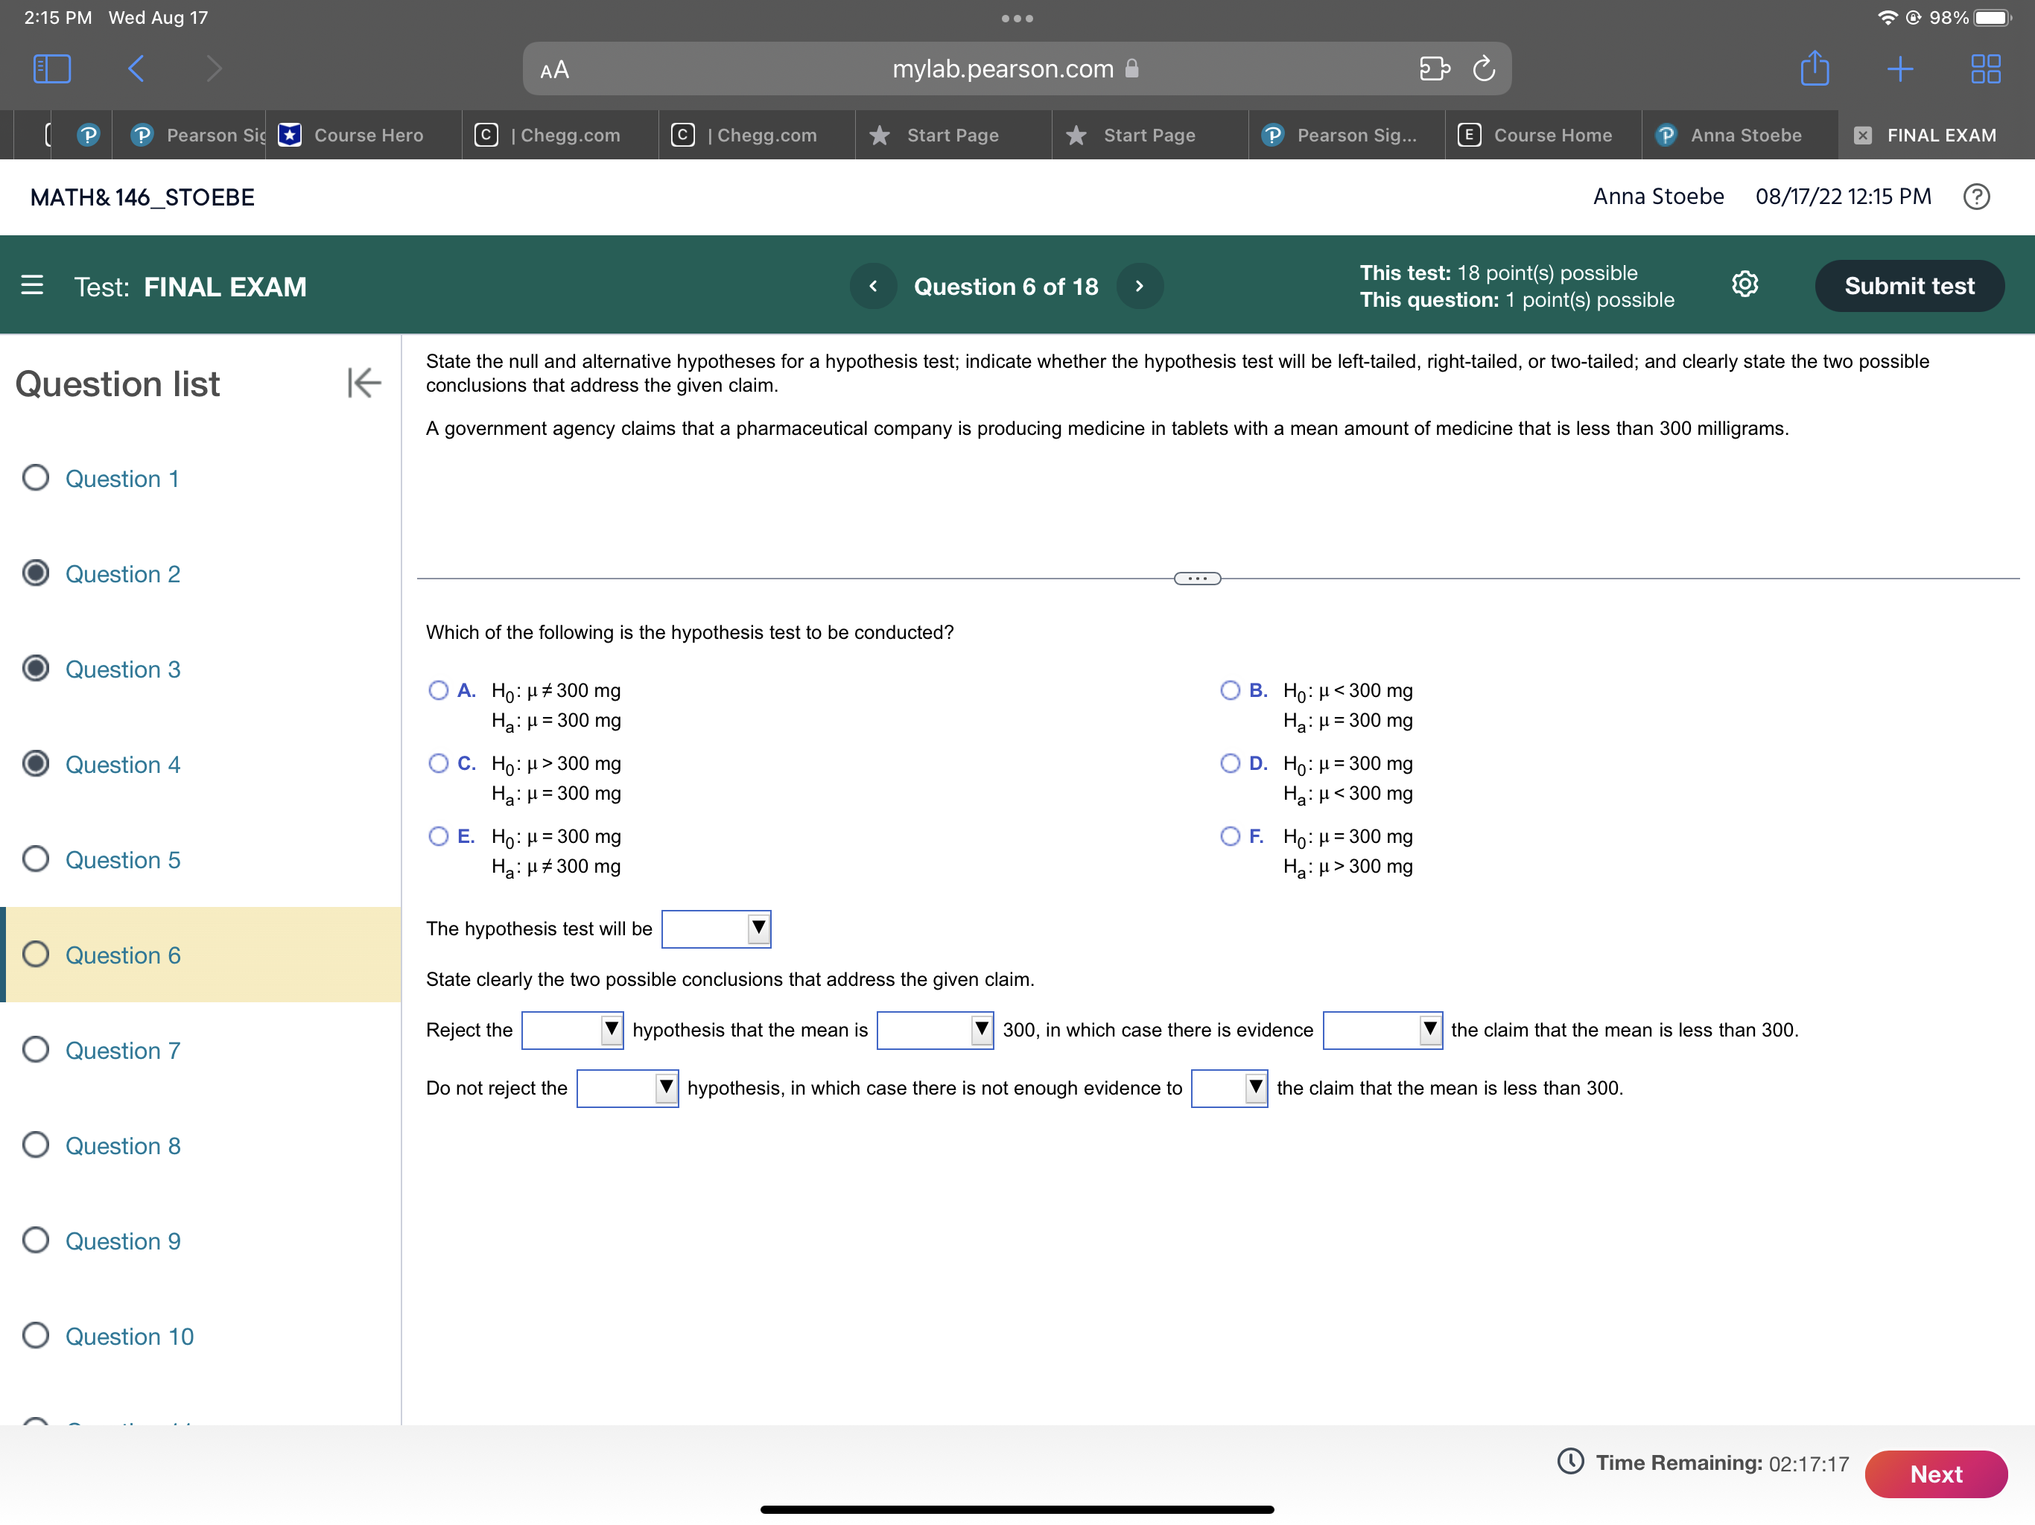Viewport: 2035px width, 1525px height.
Task: Open the 'hypothesis test will be' dropdown
Action: 716,929
